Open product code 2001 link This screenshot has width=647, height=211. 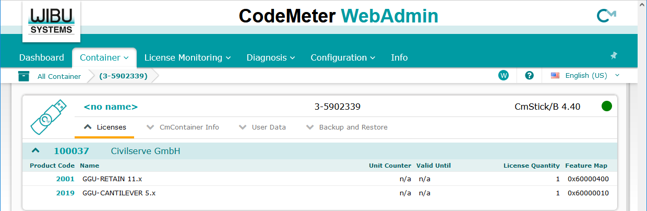point(65,179)
